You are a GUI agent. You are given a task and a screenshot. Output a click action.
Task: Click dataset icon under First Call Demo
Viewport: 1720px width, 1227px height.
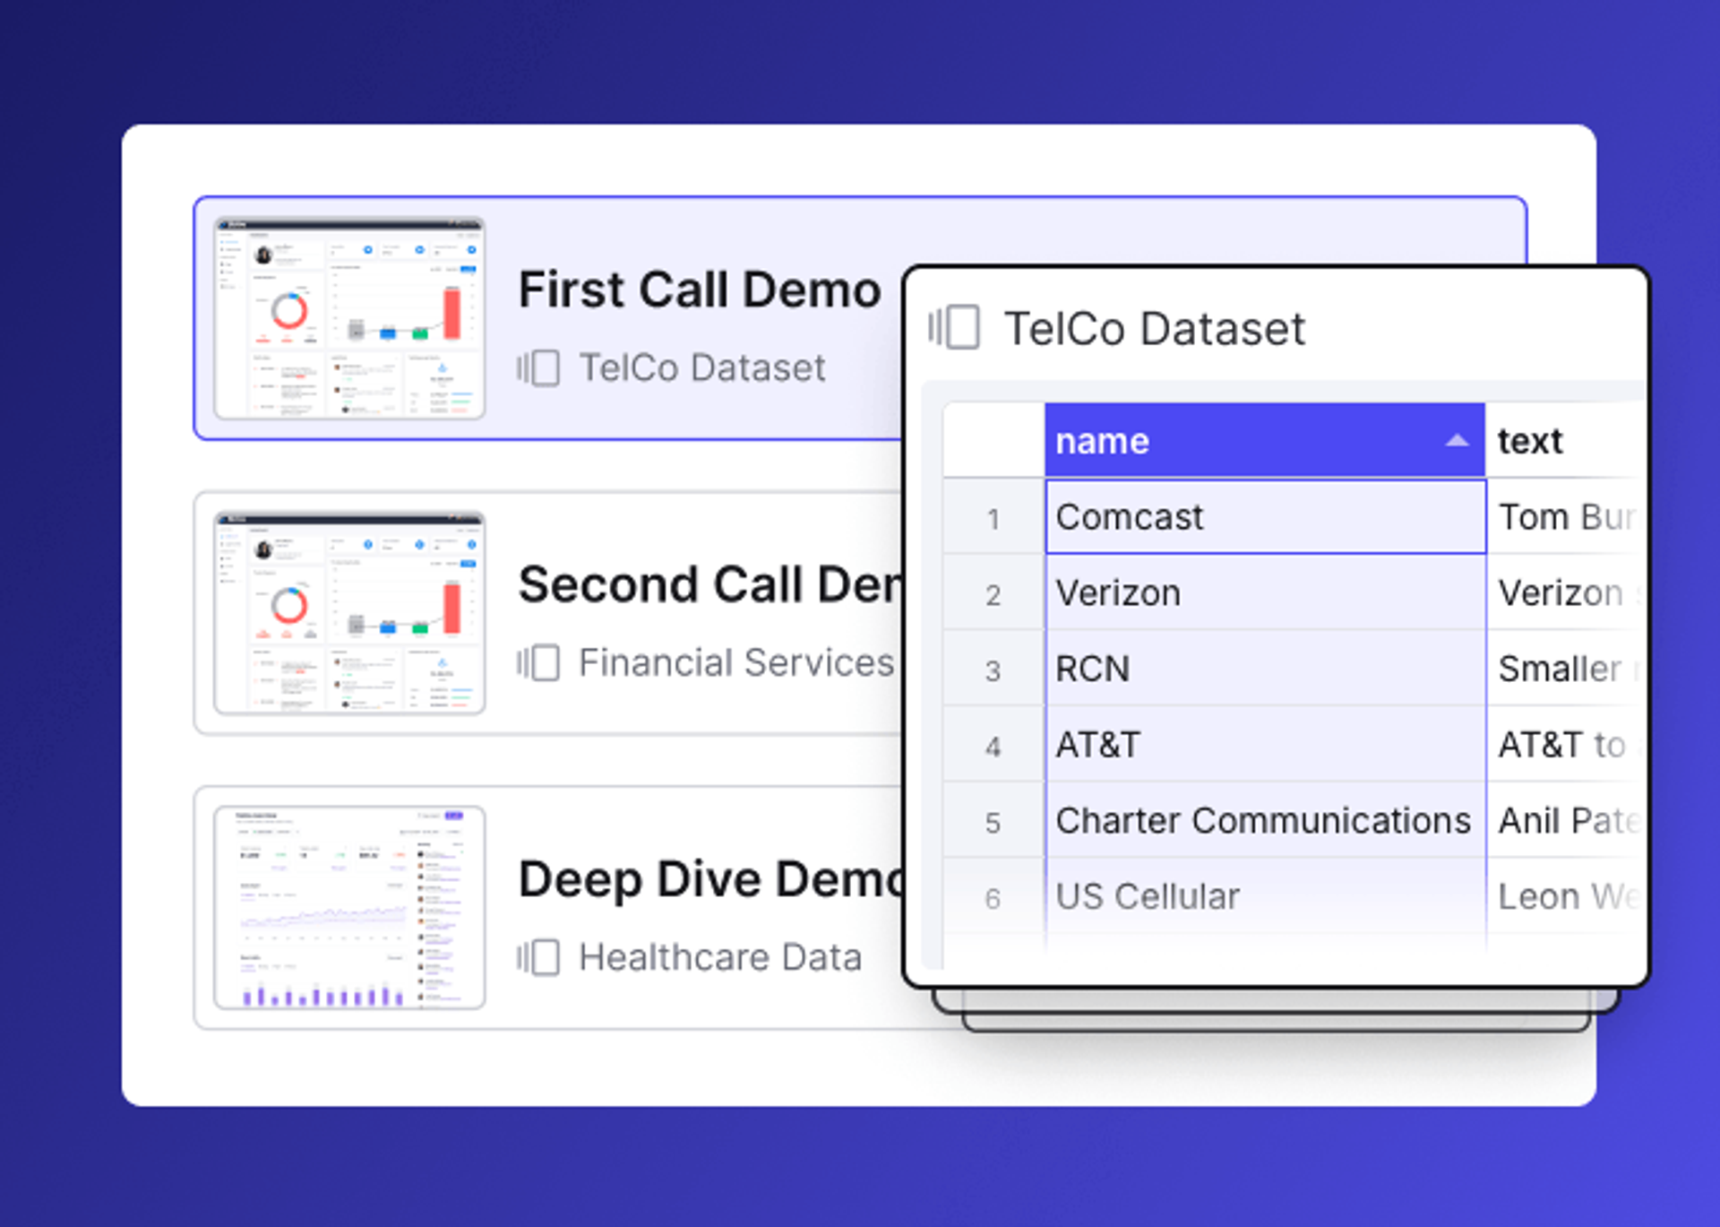tap(538, 368)
